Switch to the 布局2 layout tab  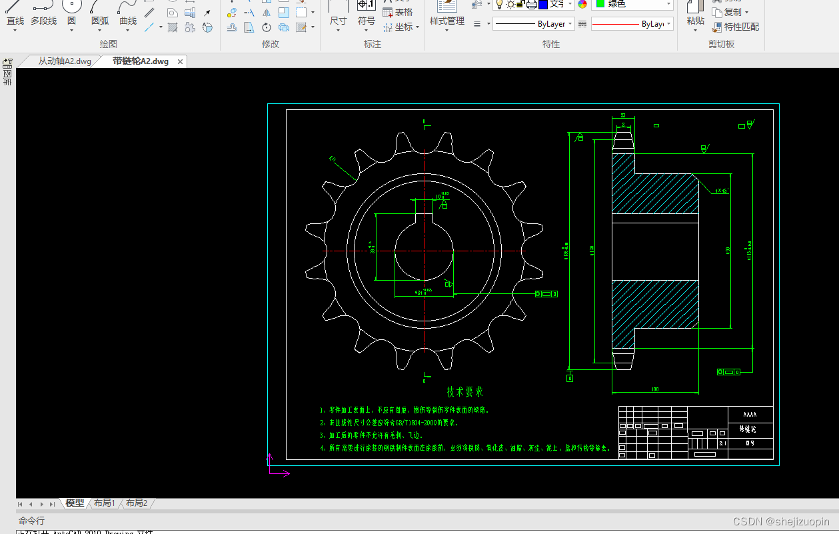(137, 503)
